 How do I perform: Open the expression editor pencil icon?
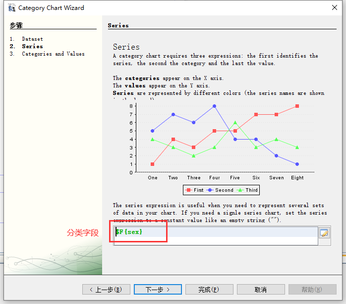click(x=324, y=233)
